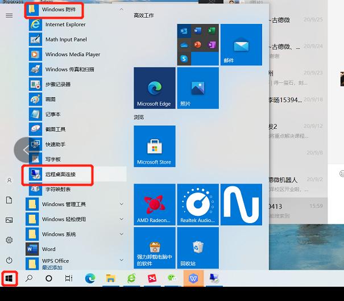Open the red X app on taskbar
This screenshot has height=301, width=344.
152,278
